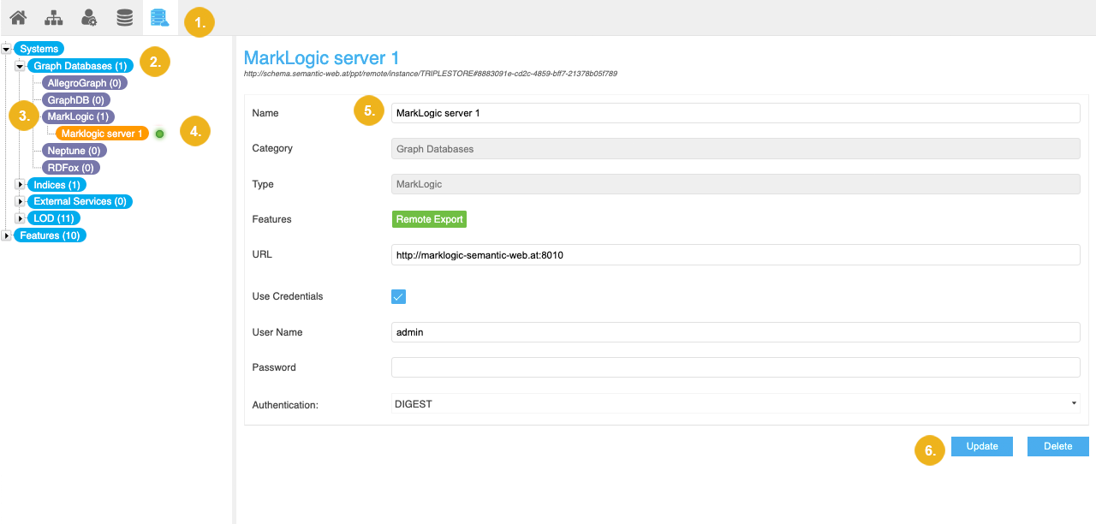Screen dimensions: 1096x524
Task: Open the Authentication DIGEST dropdown
Action: pyautogui.click(x=735, y=403)
